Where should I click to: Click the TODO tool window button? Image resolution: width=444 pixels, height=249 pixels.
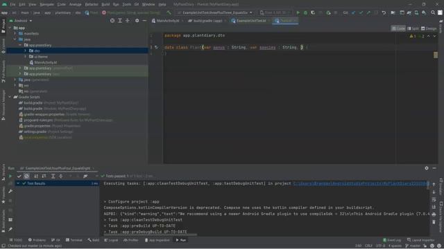pyautogui.click(x=15, y=240)
